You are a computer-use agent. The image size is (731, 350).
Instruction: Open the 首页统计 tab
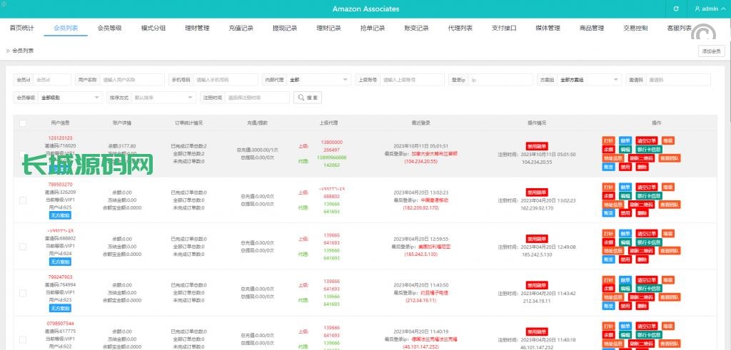21,28
